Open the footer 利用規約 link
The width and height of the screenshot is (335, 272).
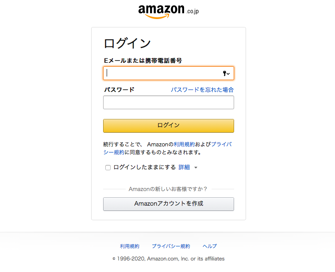point(130,246)
